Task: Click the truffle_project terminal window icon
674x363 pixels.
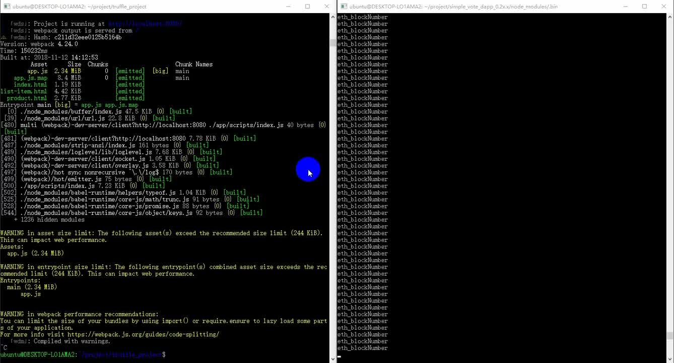Action: pyautogui.click(x=5, y=7)
